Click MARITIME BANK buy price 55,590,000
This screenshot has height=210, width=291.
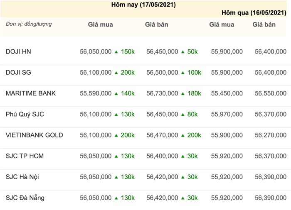96,93
